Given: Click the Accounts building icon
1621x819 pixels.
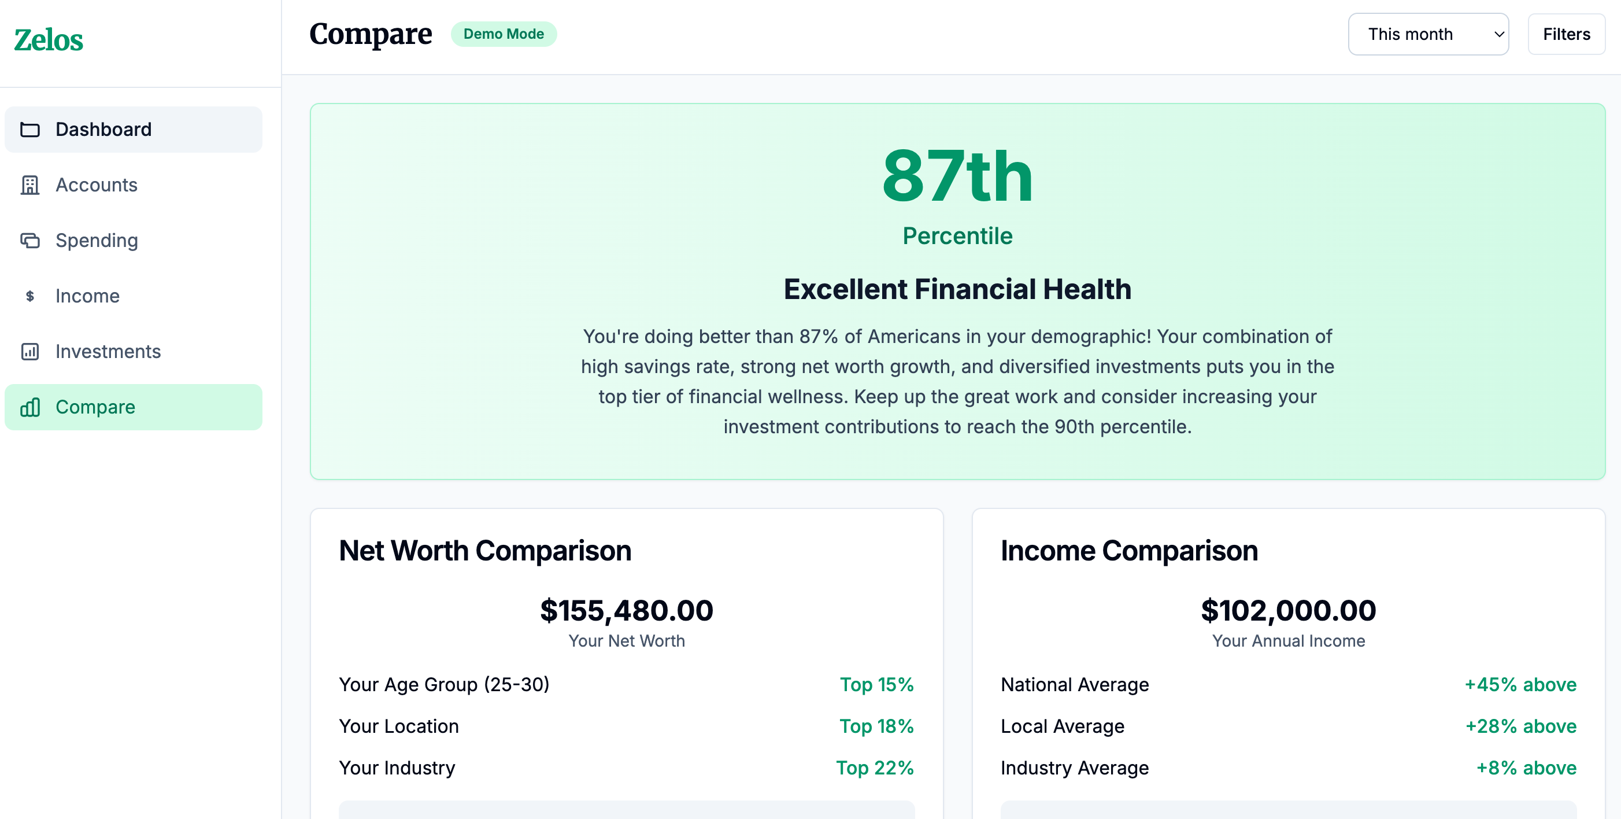Looking at the screenshot, I should 29,185.
